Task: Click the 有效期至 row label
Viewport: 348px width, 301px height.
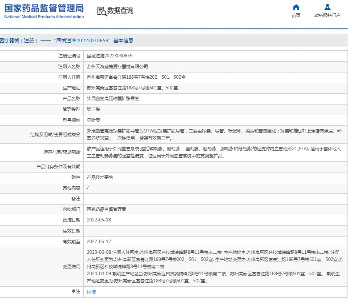Action: [x=71, y=241]
